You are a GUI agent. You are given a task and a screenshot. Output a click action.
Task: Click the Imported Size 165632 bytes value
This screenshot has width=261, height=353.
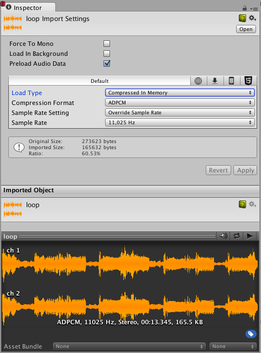99,147
